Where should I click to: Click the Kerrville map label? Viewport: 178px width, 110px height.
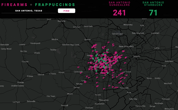click(62, 21)
